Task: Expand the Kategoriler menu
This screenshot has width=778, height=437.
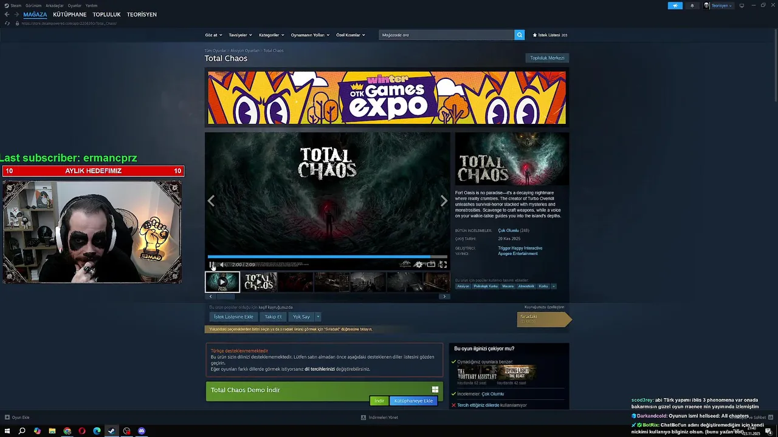Action: (271, 35)
